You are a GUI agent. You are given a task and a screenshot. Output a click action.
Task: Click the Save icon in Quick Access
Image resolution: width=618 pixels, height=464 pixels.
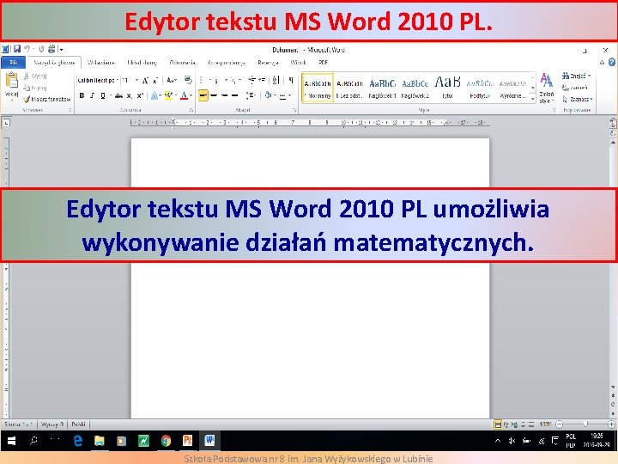coord(17,49)
